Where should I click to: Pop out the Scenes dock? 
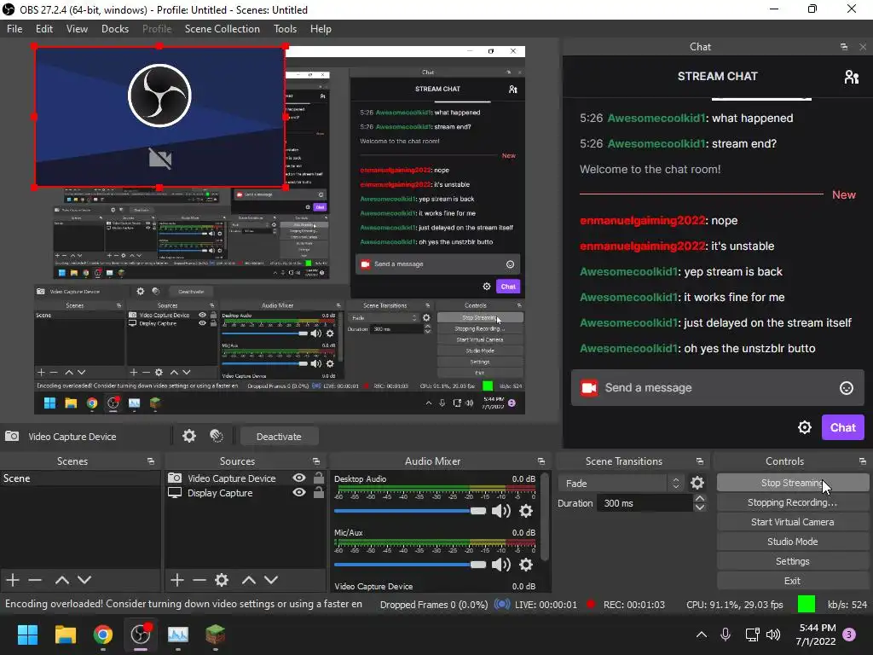click(x=151, y=461)
